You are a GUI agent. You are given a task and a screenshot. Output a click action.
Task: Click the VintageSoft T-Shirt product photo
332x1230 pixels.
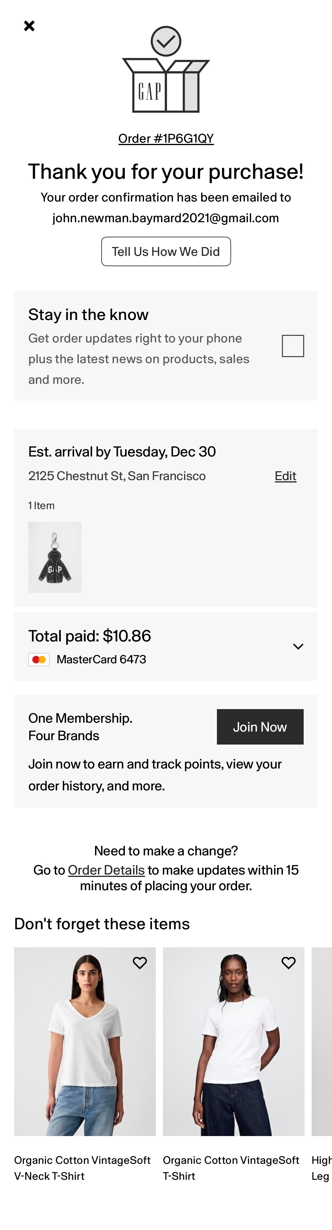point(233,1041)
